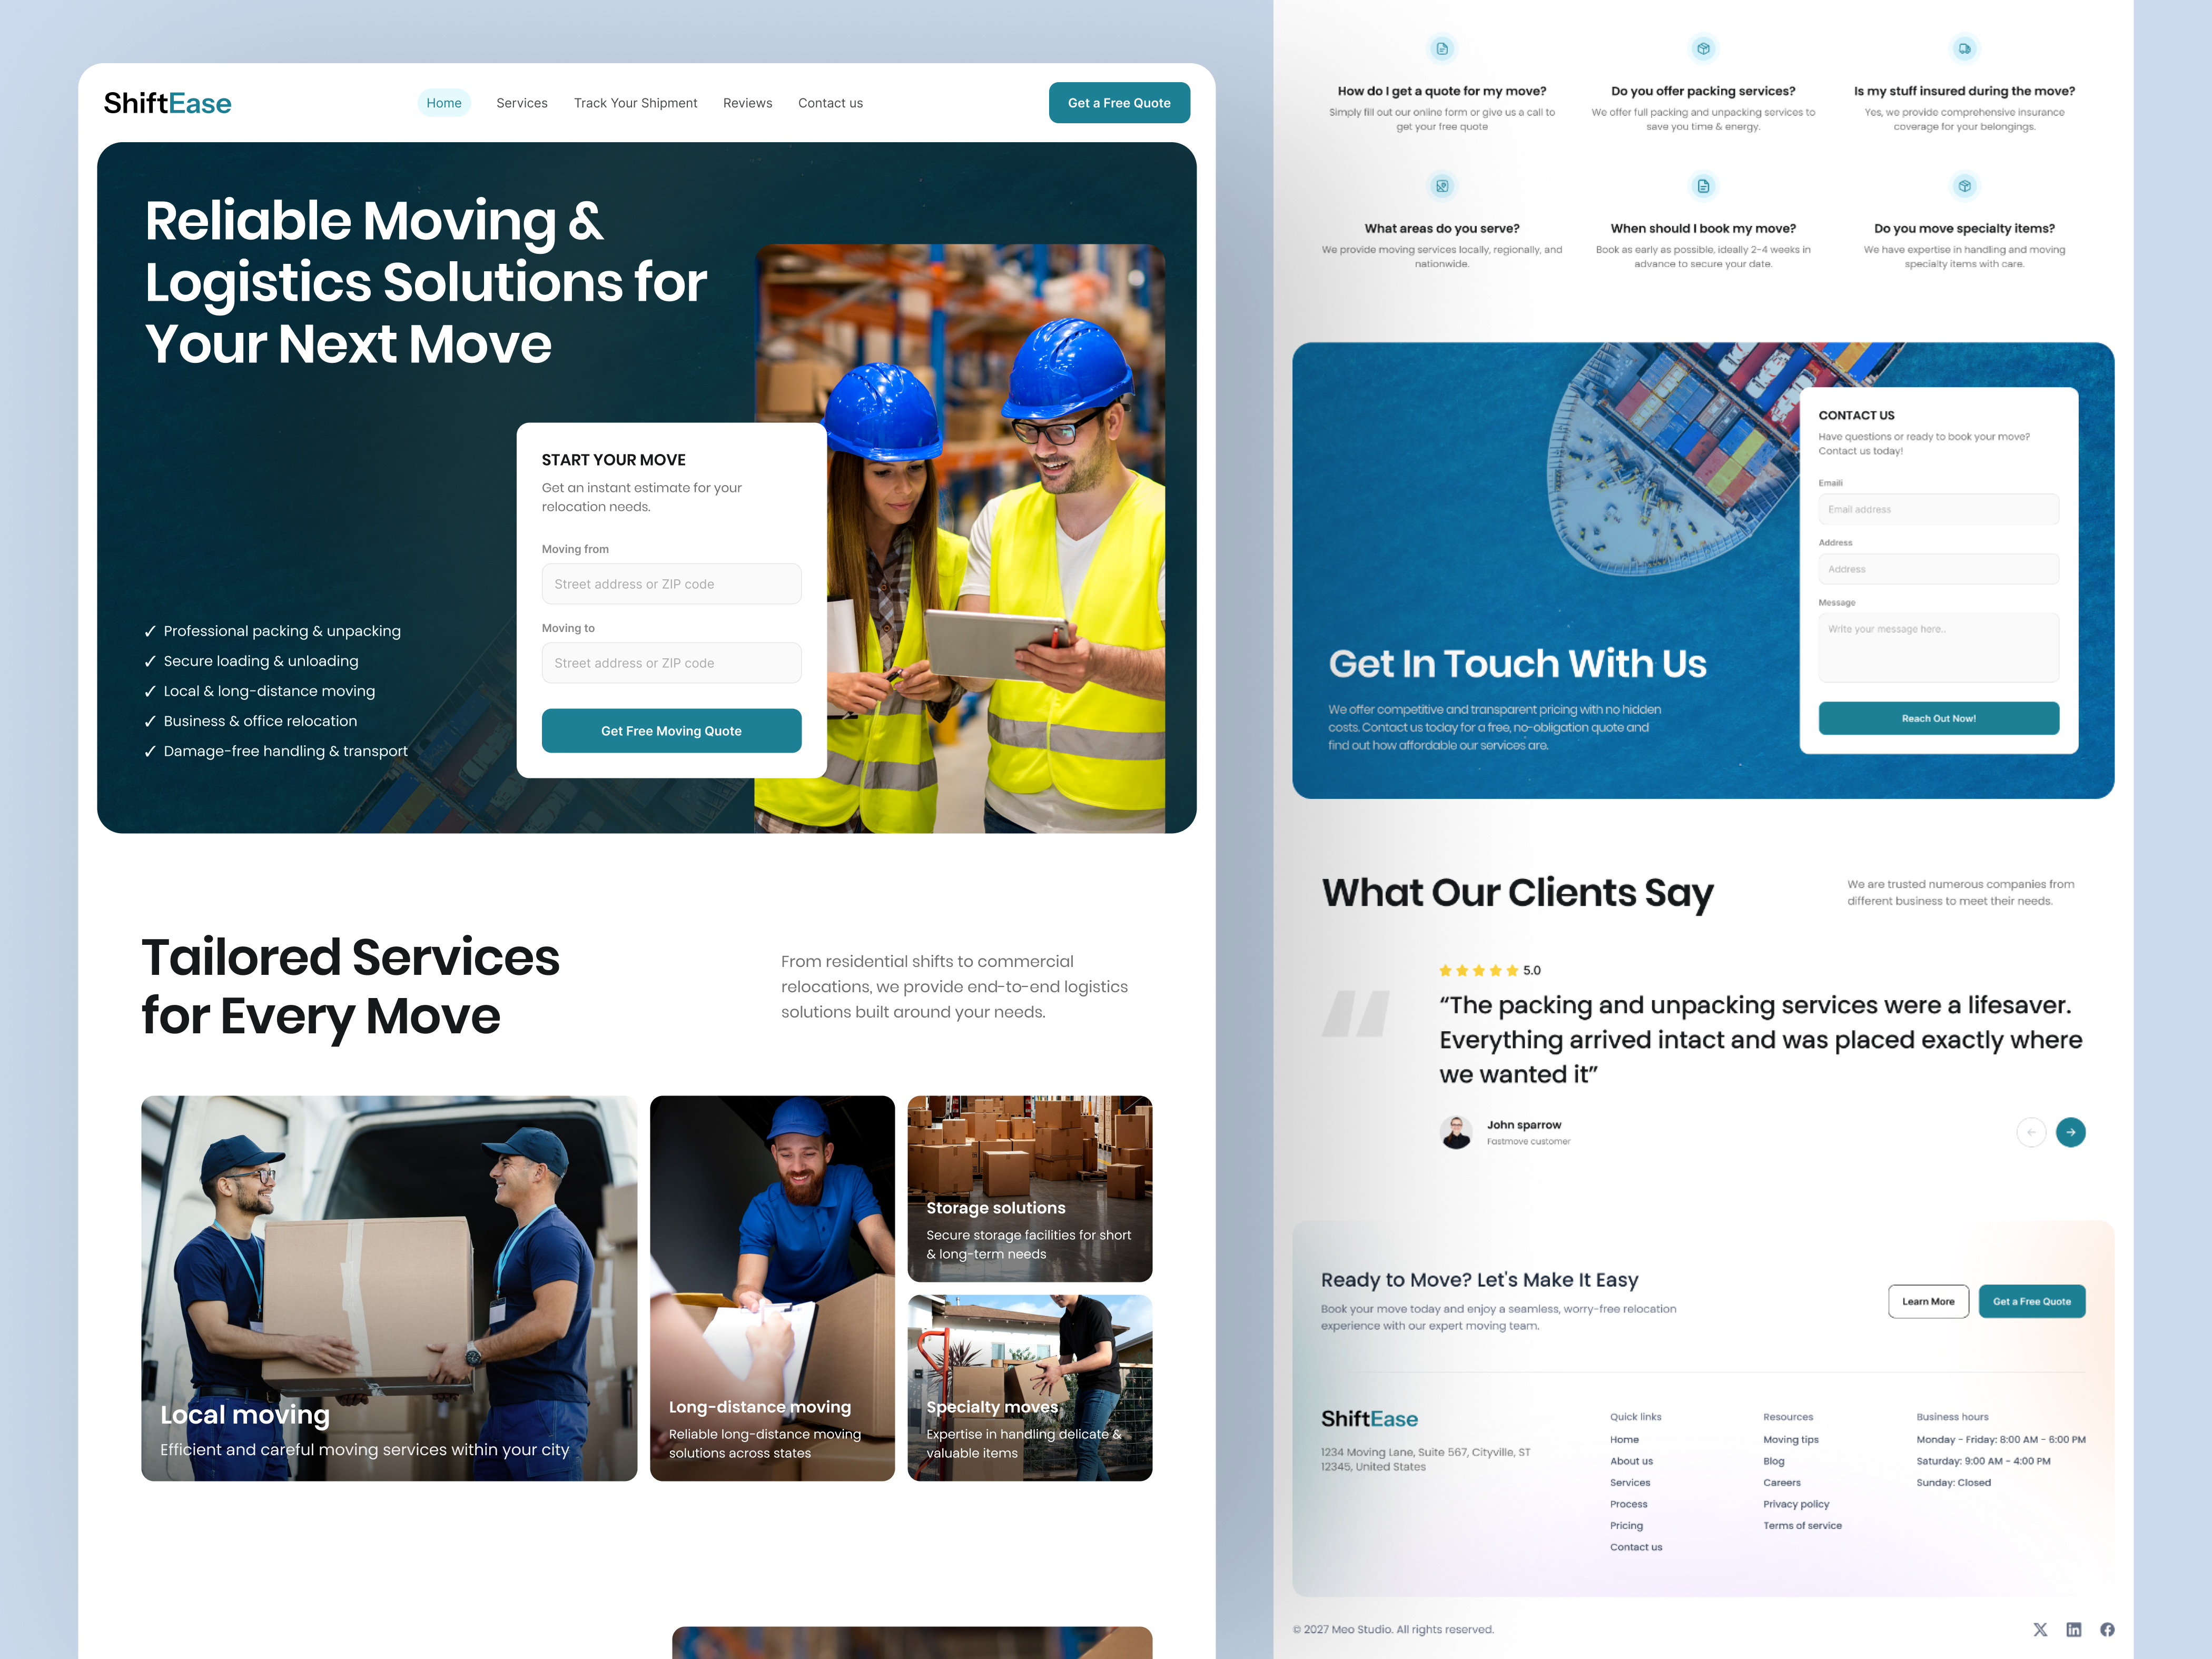Open the Reviews page from the navigation

point(747,102)
